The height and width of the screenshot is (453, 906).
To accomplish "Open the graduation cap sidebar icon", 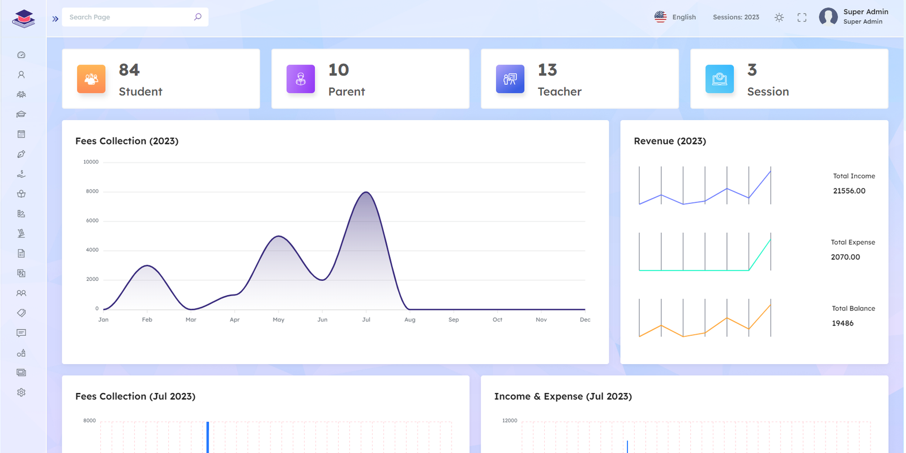I will (x=22, y=114).
